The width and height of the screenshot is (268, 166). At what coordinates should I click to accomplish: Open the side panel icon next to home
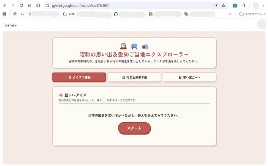(38, 5)
